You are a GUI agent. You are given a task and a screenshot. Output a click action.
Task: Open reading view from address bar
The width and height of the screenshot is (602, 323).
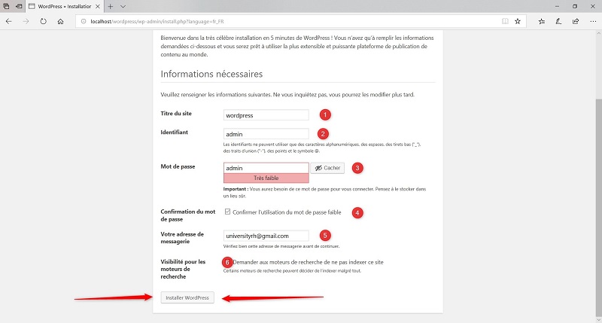505,22
